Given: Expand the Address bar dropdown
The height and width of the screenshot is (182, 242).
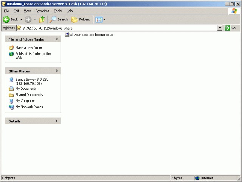Looking at the screenshot, I should click(220, 28).
